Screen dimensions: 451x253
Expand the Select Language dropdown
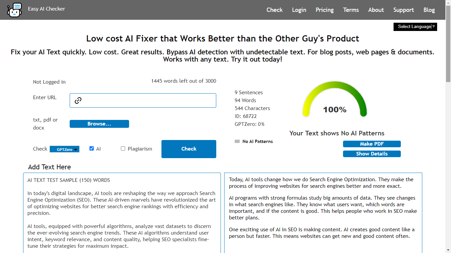point(415,27)
